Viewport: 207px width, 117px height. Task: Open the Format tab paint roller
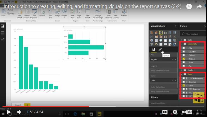[160, 49]
